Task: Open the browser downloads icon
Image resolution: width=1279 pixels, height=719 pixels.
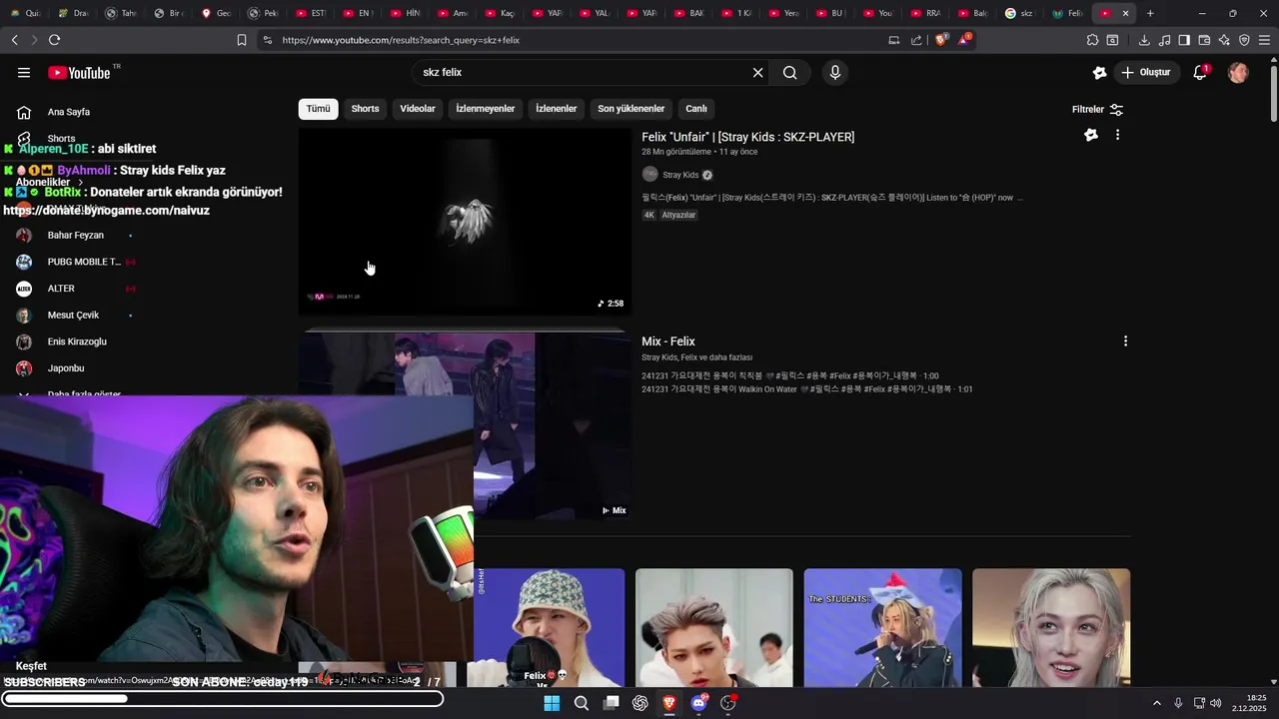Action: (x=1144, y=40)
